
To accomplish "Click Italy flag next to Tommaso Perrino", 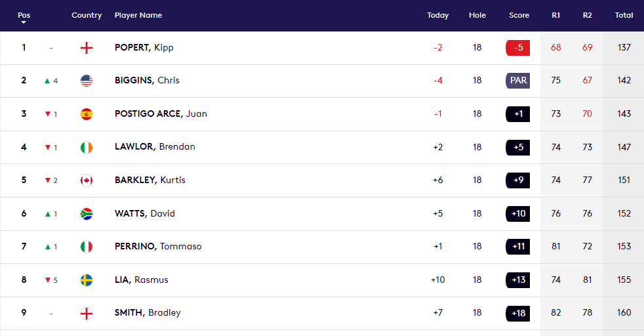I will click(87, 247).
